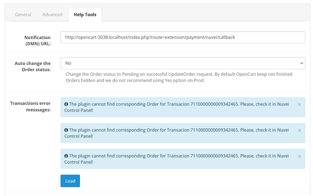Image resolution: width=313 pixels, height=196 pixels.
Task: Click the third error alert's message text
Action: pos(177,159)
